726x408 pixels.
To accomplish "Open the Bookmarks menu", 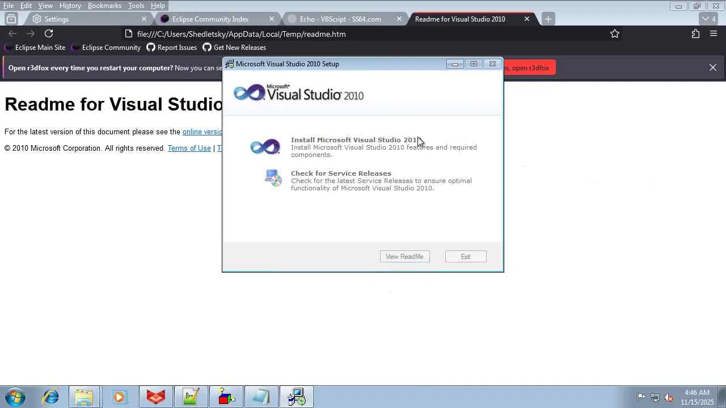I will tap(104, 6).
